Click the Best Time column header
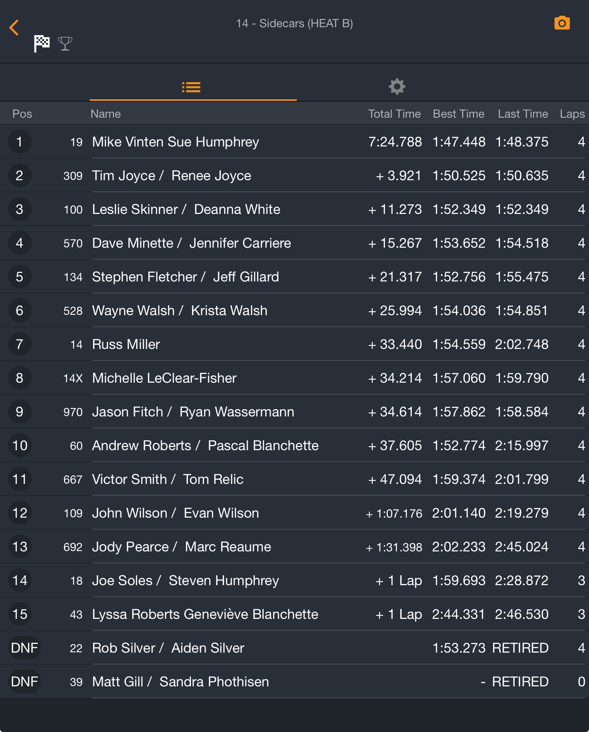Image resolution: width=589 pixels, height=732 pixels. (458, 114)
